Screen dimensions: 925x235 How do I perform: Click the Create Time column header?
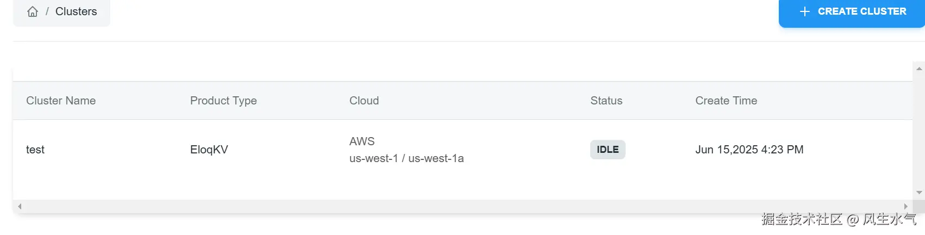pos(726,101)
